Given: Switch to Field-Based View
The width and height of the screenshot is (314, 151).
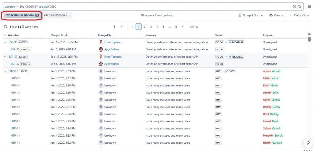Looking at the screenshot, I should coord(57,15).
